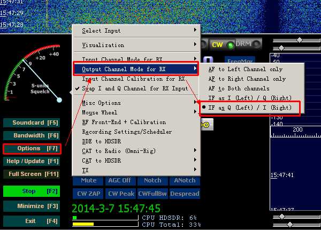Adjust upper slider at bottom right
This screenshot has width=321, height=230.
point(282,217)
